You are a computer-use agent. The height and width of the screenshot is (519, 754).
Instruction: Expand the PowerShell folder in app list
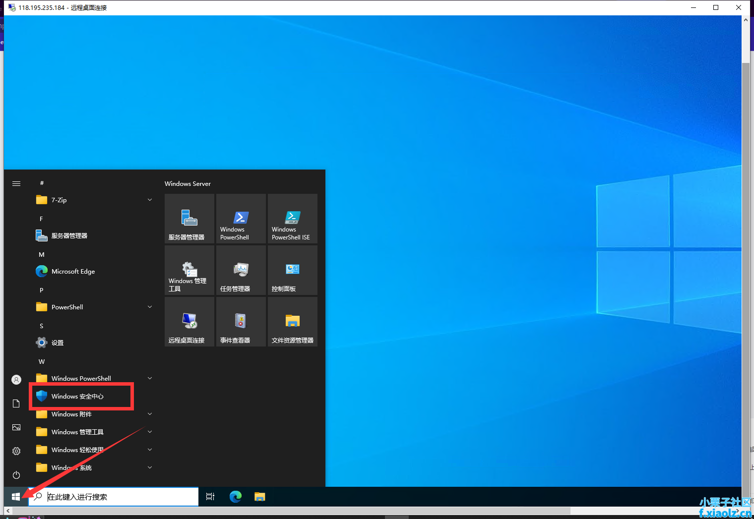point(150,307)
